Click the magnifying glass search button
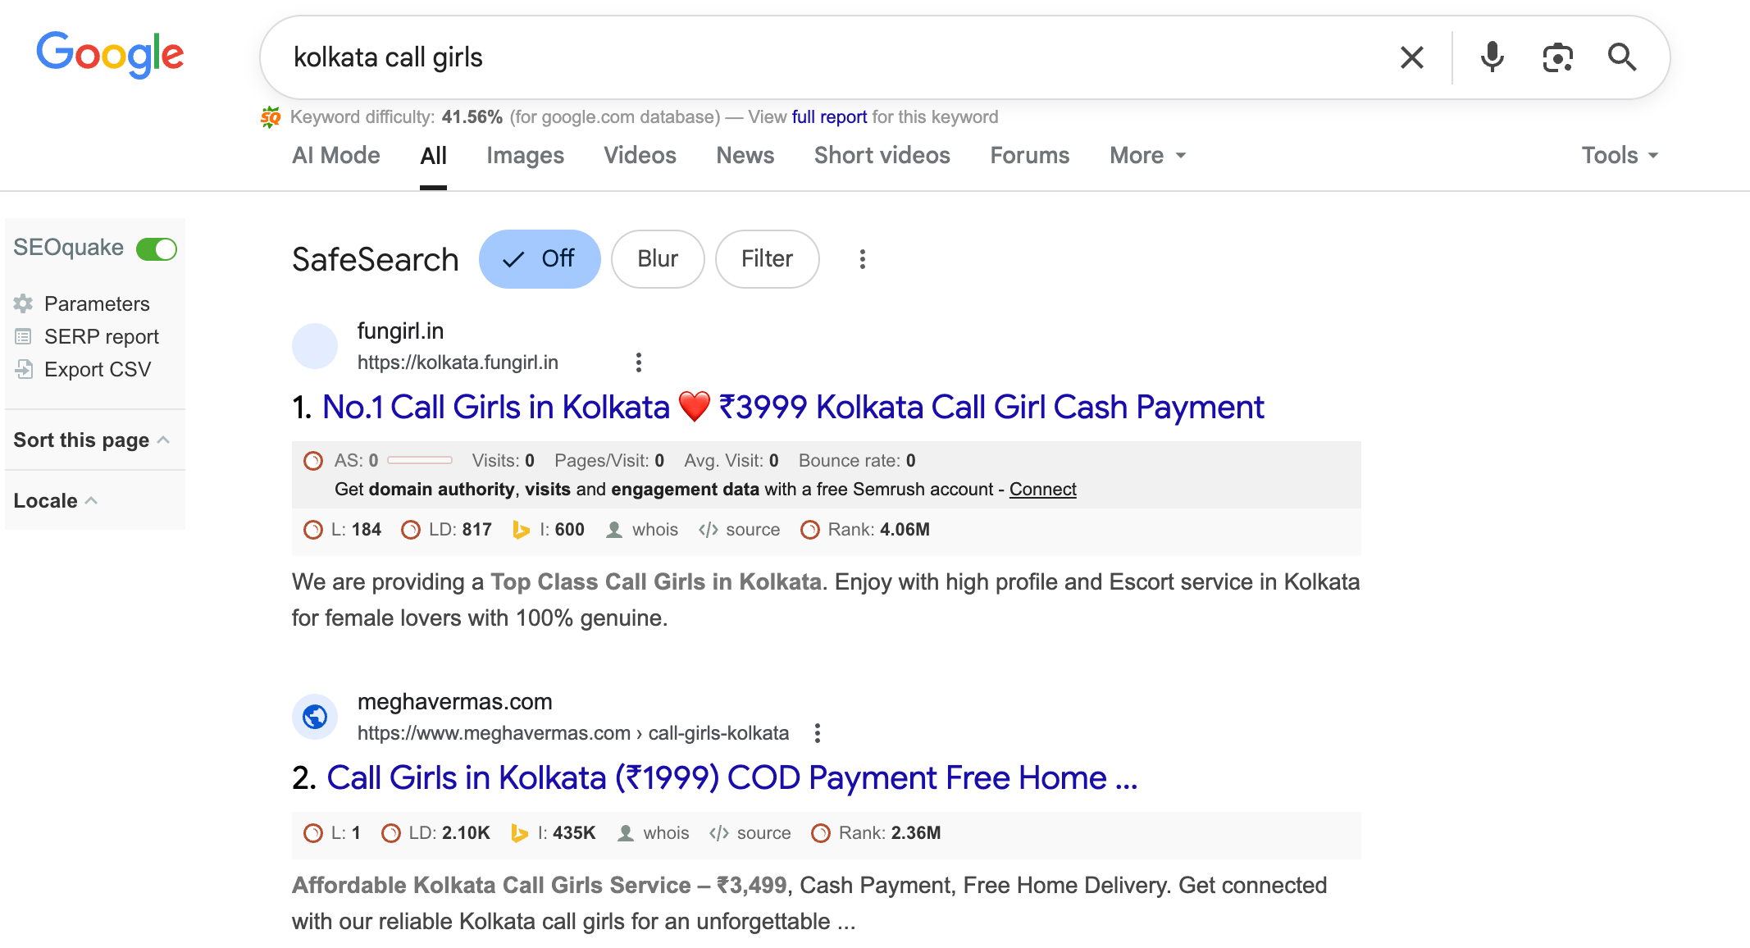 [x=1622, y=57]
